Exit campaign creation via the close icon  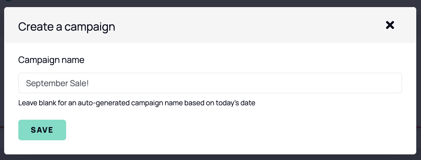point(390,25)
